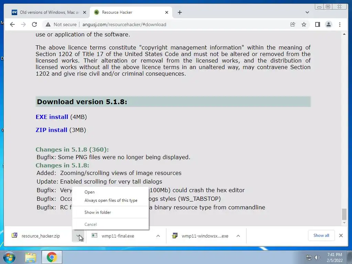This screenshot has height=264, width=352.
Task: Close the Resource Hacker tab
Action: coord(167,12)
